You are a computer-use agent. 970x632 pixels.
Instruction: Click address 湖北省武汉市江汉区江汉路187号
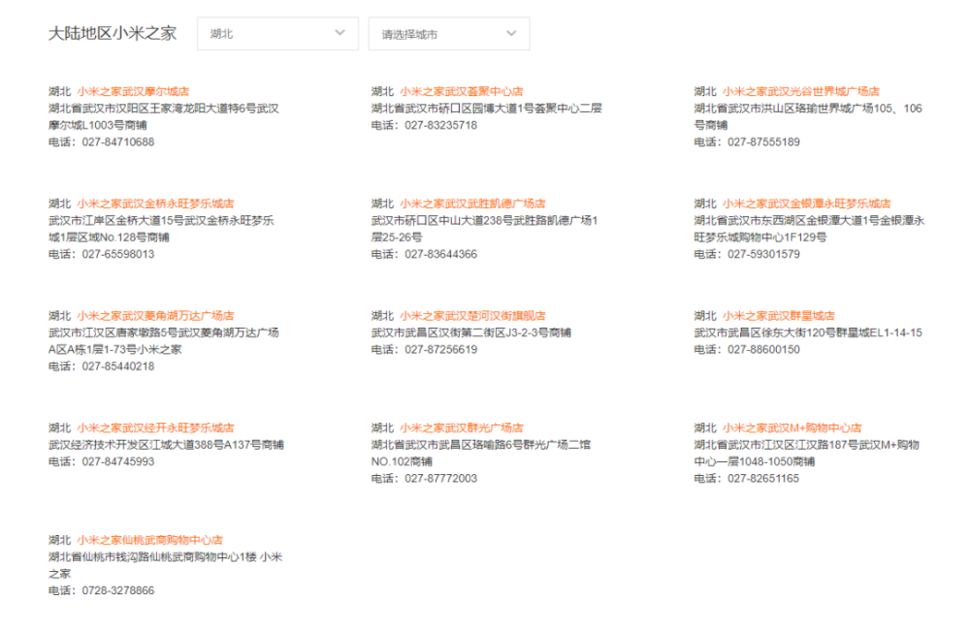[x=807, y=454]
